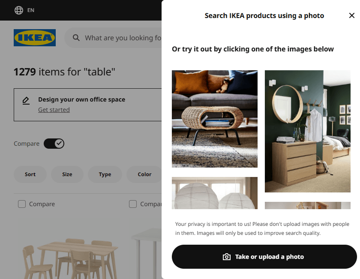Click the Get started link
360x279 pixels.
pyautogui.click(x=54, y=109)
